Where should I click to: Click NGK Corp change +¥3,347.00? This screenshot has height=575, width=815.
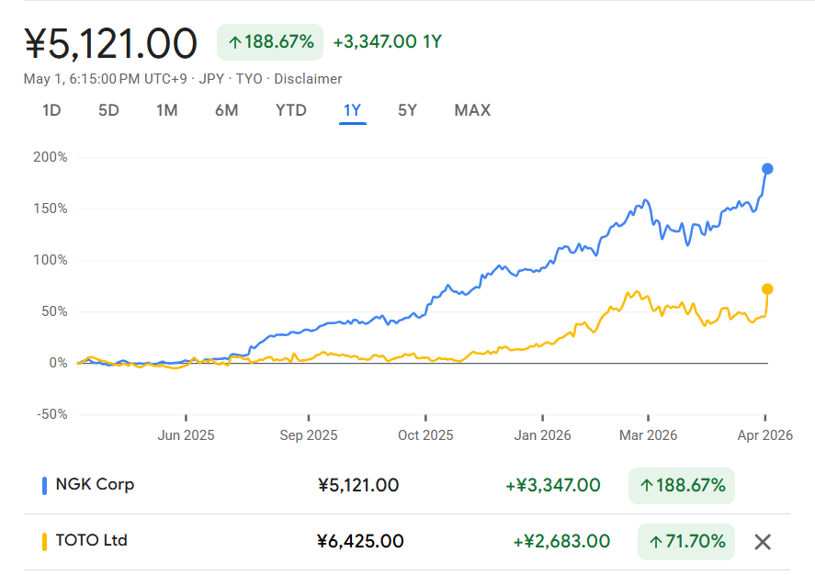(552, 485)
